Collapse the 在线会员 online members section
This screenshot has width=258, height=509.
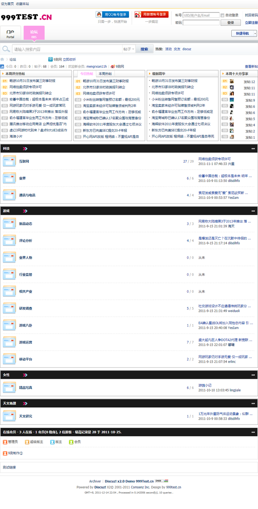(253, 432)
